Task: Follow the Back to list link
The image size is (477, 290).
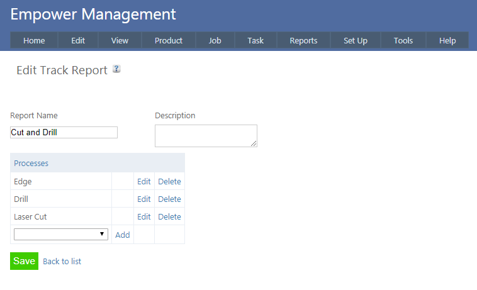Action: pos(62,261)
